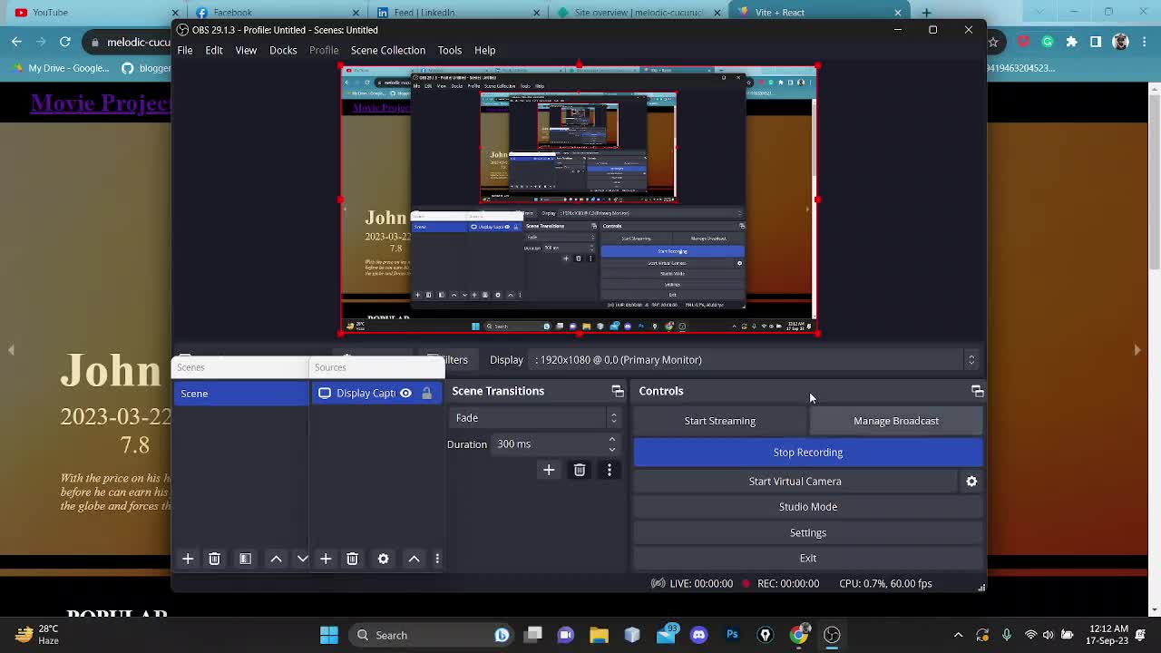
Task: Toggle visibility of Display Capture source
Action: coord(405,393)
